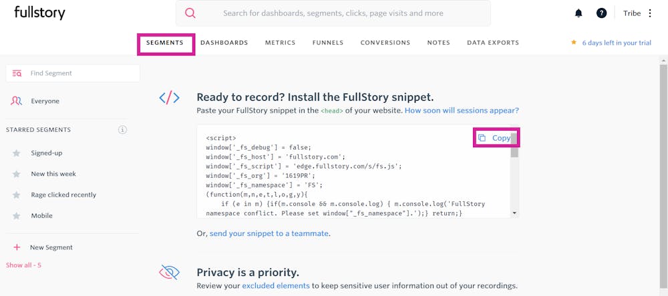
Task: Click the Find Segment filter icon
Action: click(x=17, y=73)
